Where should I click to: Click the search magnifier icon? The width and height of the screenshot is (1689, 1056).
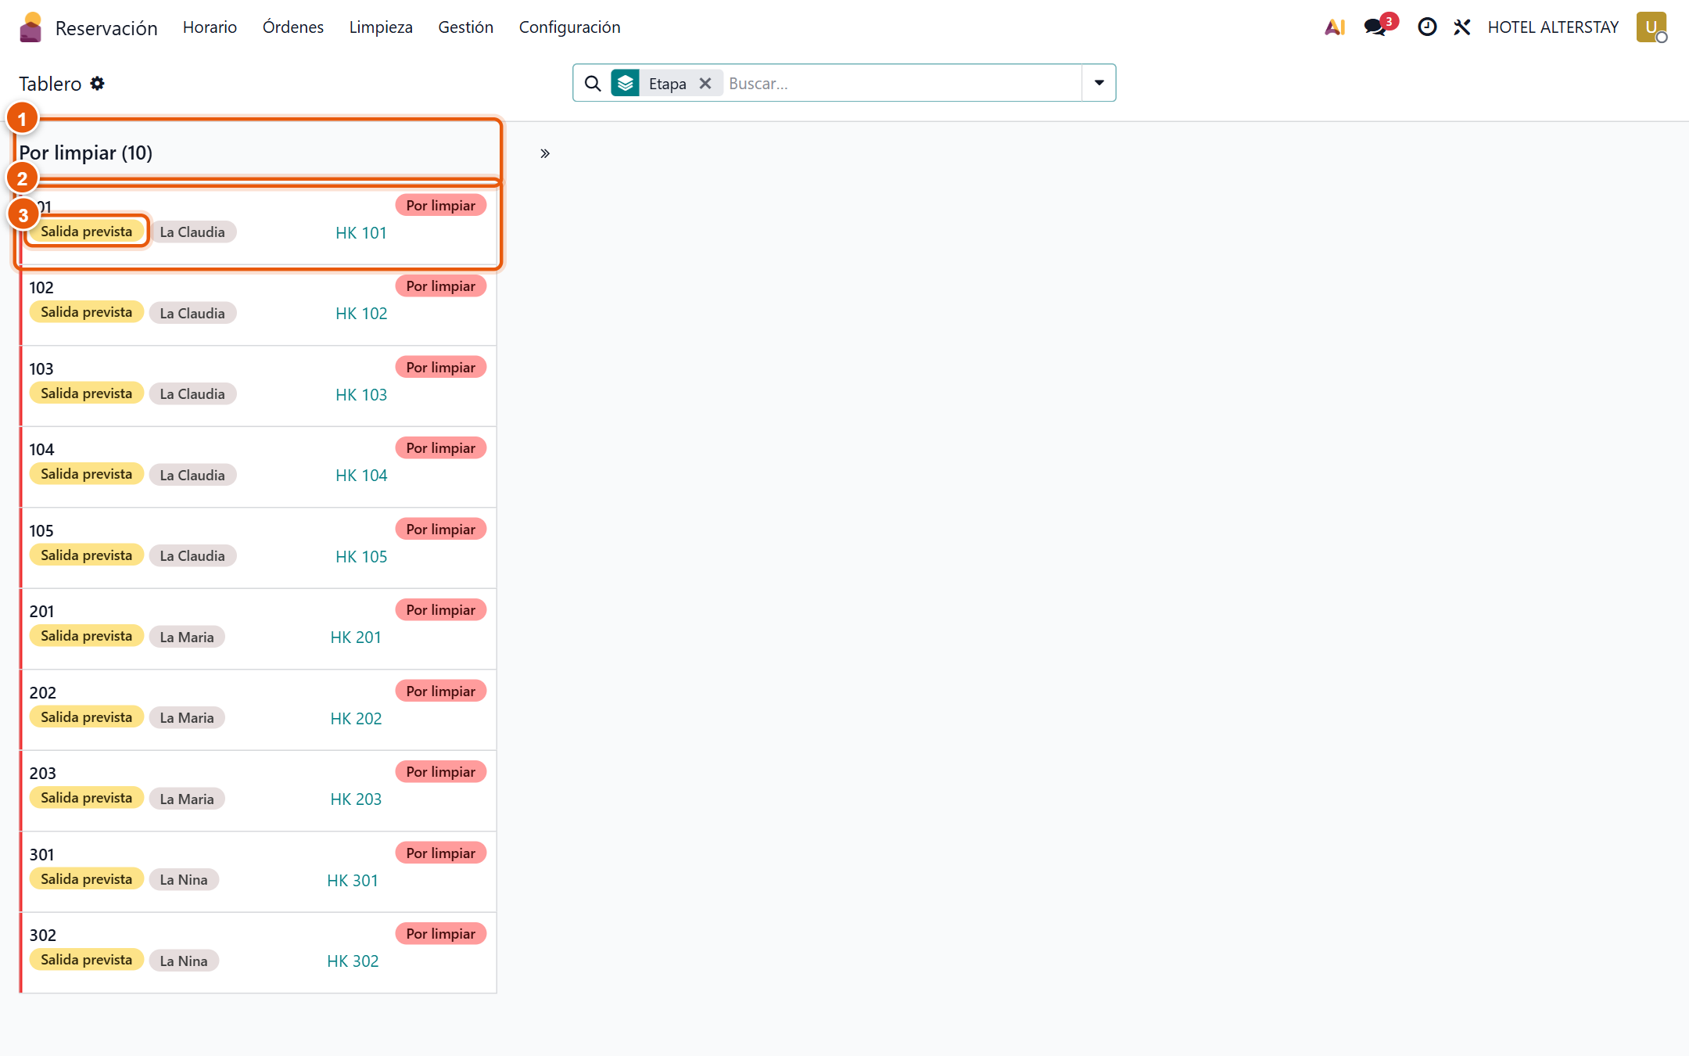pos(593,83)
